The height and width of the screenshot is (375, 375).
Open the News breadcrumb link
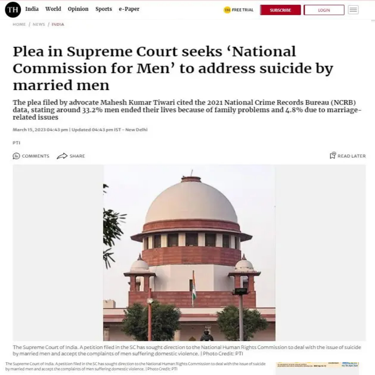[x=39, y=24]
